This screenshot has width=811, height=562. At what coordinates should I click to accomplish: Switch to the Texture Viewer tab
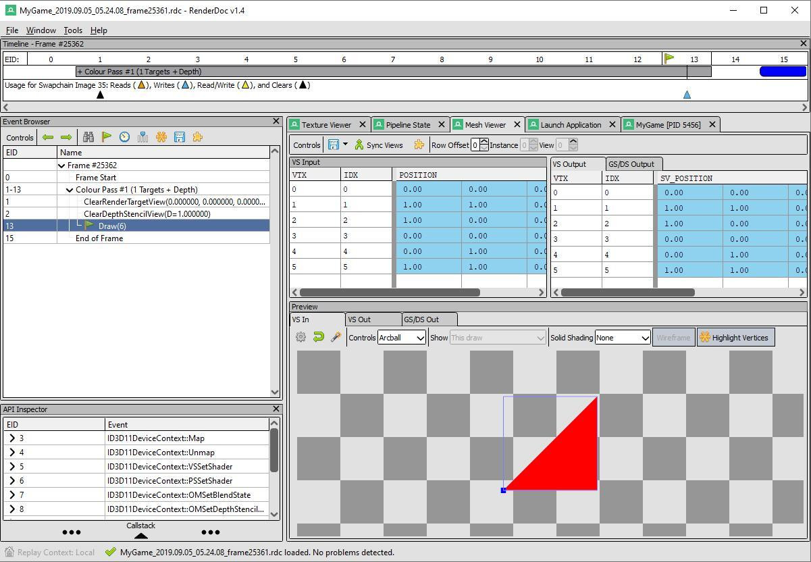[326, 124]
